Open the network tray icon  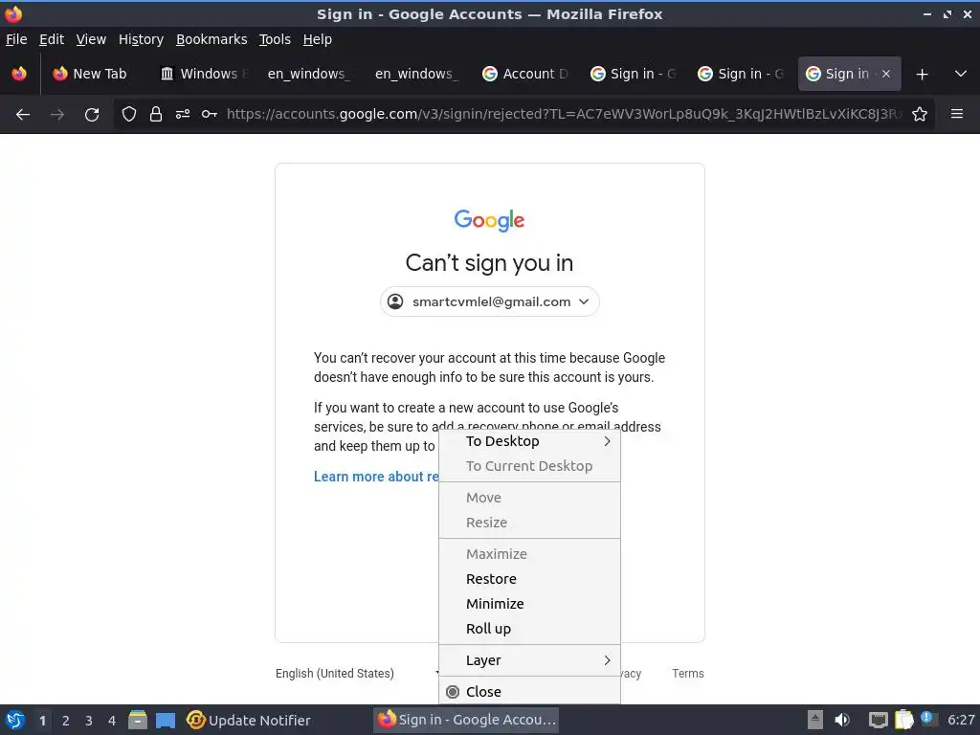click(879, 720)
